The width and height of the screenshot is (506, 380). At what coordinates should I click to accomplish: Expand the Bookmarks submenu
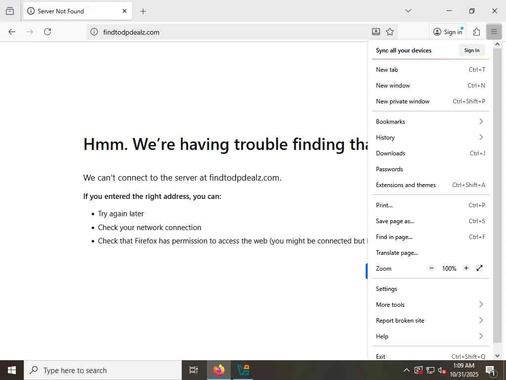tap(430, 122)
